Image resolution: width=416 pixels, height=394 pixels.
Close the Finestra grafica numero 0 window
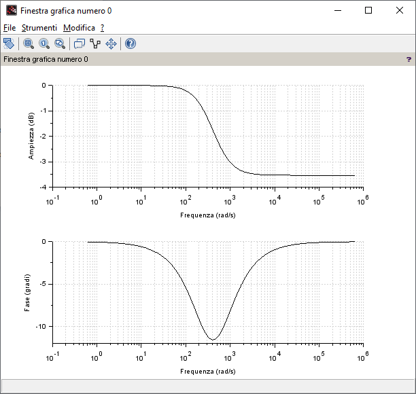click(x=400, y=11)
